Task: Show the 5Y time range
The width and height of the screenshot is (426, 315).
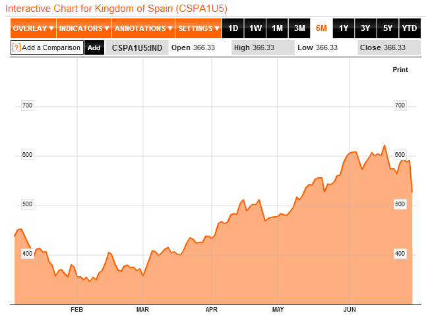Action: (x=387, y=28)
